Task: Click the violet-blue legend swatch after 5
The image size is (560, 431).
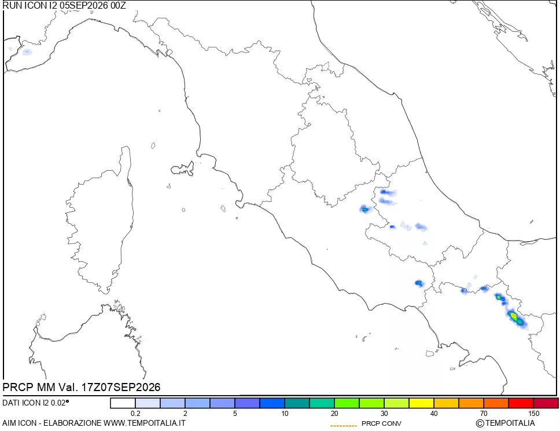Action: (248, 403)
